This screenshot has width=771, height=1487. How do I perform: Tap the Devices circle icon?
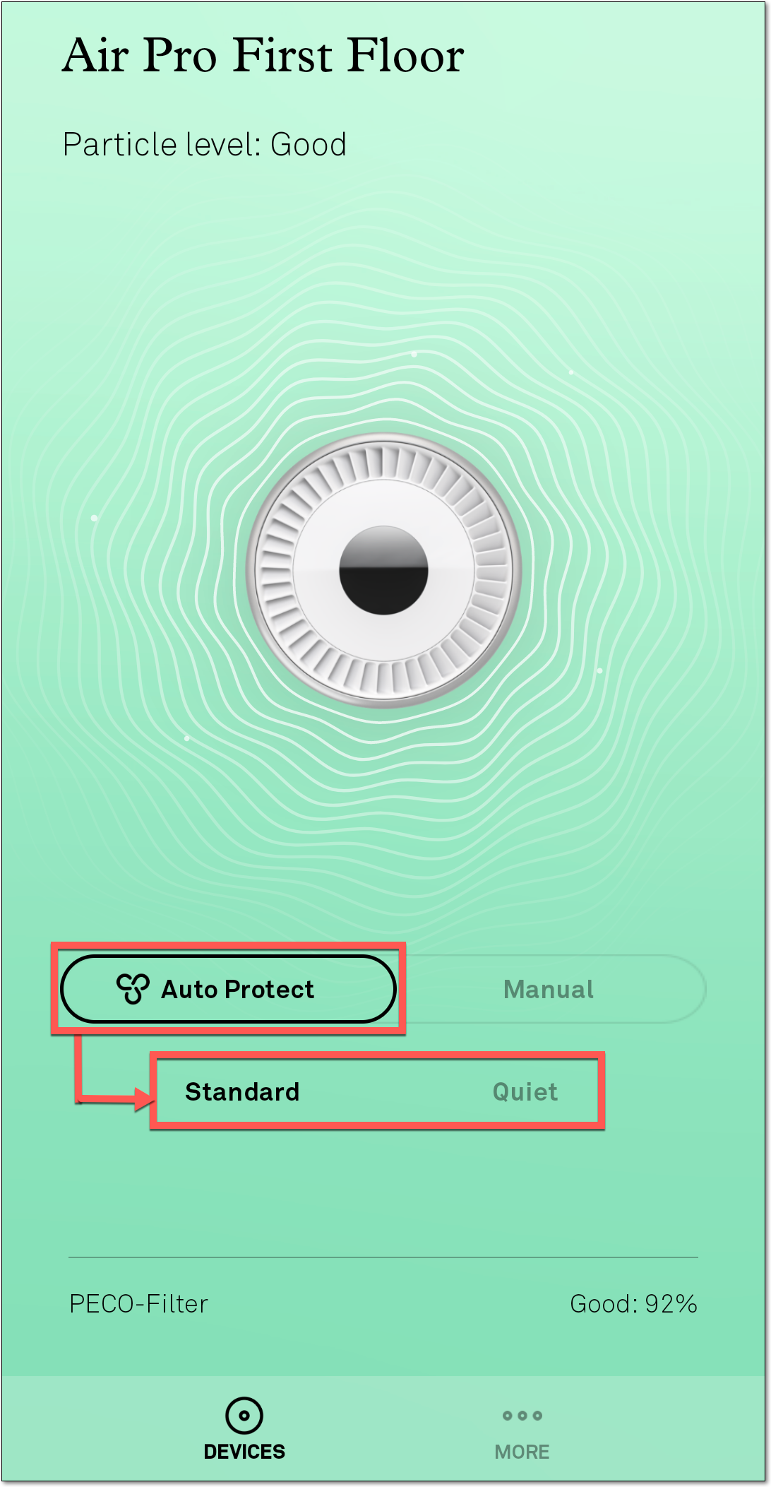pyautogui.click(x=244, y=1416)
